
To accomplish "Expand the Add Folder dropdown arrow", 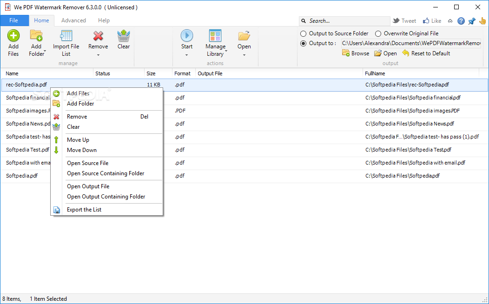I will (45, 51).
